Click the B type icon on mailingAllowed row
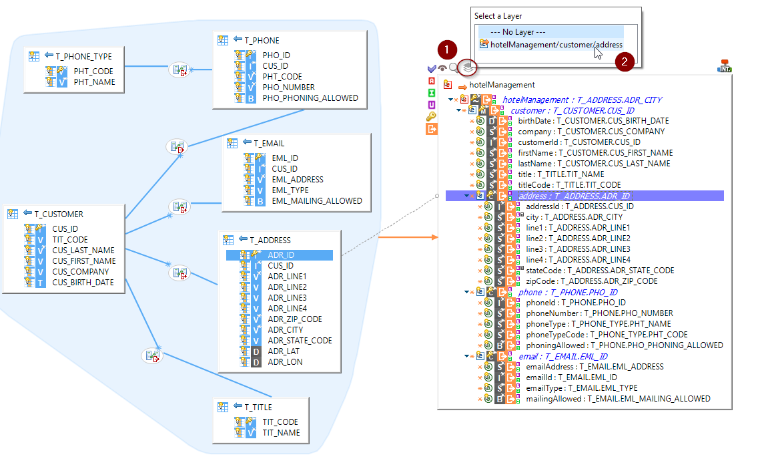 point(500,399)
